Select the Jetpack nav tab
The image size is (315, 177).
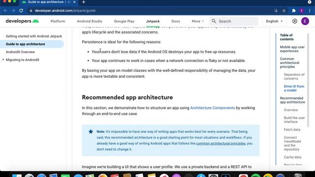click(x=153, y=21)
